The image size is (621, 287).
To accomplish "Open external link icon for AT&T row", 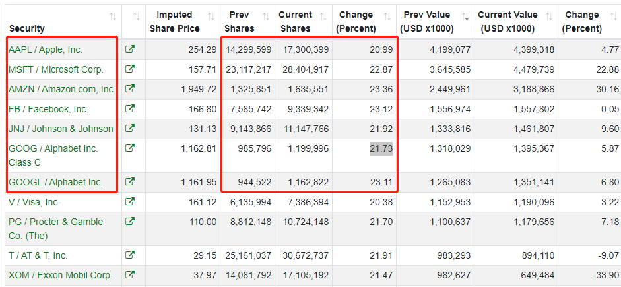I will pyautogui.click(x=130, y=255).
